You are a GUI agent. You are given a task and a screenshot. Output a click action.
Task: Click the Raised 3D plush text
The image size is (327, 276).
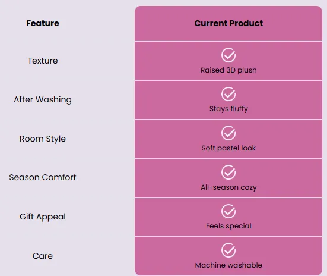click(x=228, y=70)
